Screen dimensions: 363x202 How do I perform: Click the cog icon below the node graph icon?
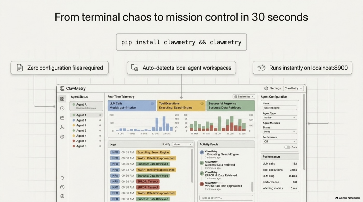tap(62, 137)
